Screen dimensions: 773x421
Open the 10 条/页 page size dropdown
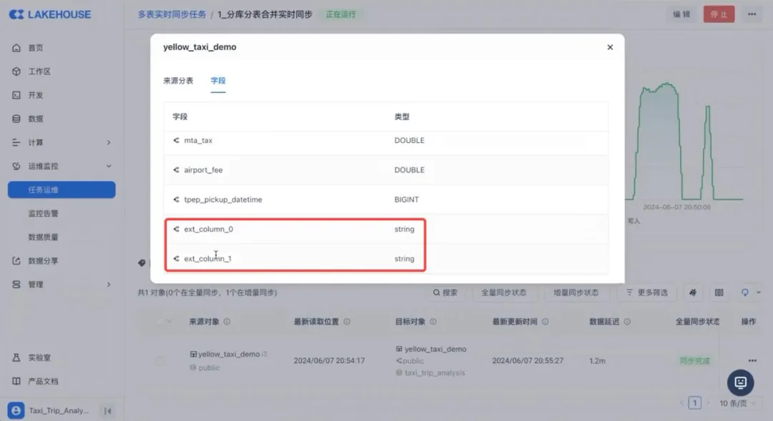pos(736,403)
